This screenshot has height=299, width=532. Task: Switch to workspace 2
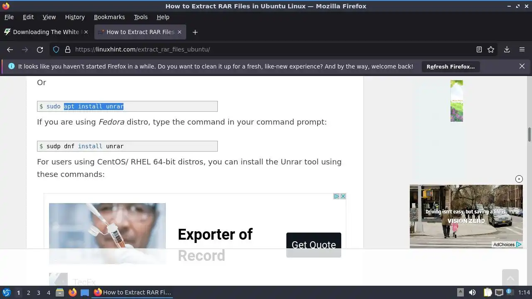tap(28, 292)
